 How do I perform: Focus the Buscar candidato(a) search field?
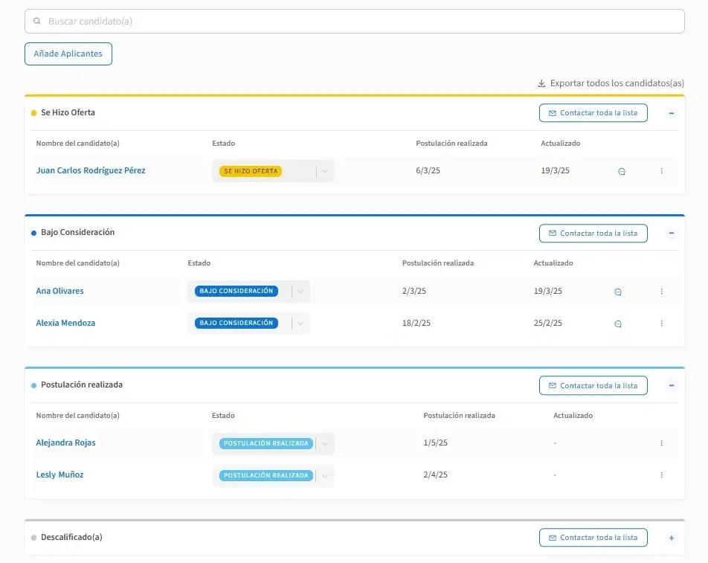point(355,22)
